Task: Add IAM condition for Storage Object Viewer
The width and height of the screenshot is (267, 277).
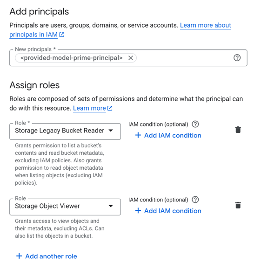Action: 168,211
